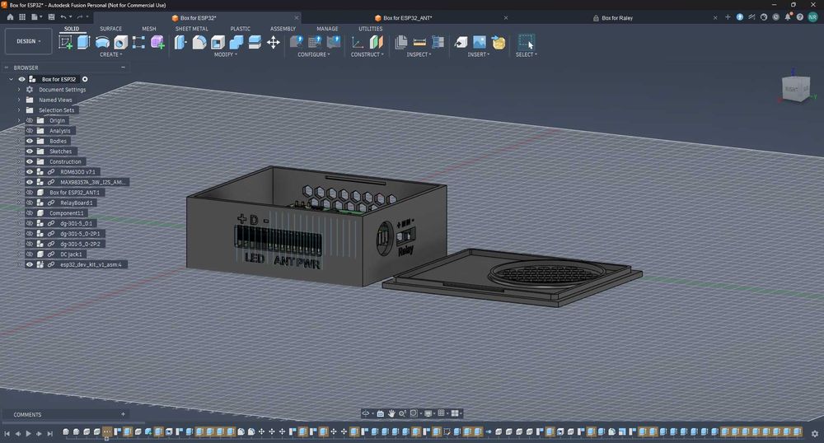Click the Home icon
Image resolution: width=824 pixels, height=443 pixels.
10,16
